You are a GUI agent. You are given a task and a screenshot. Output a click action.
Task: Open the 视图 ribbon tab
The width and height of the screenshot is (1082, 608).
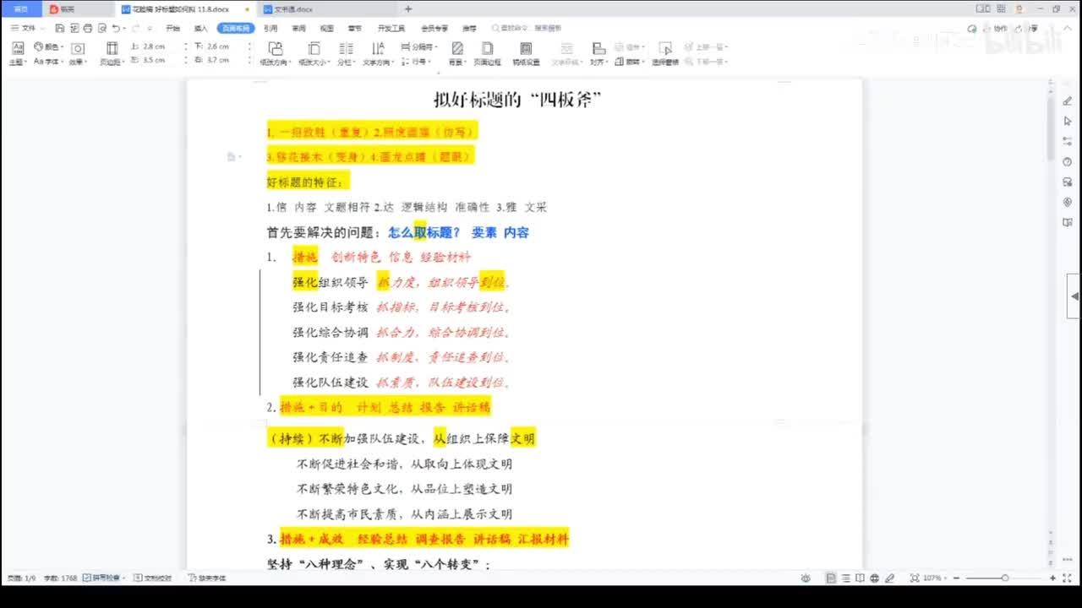click(x=326, y=28)
